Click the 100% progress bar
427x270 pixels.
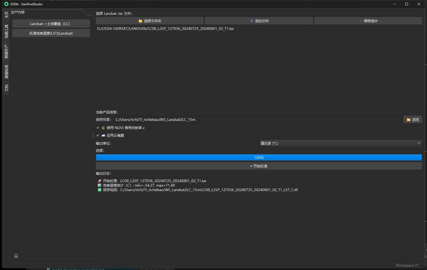(x=259, y=158)
